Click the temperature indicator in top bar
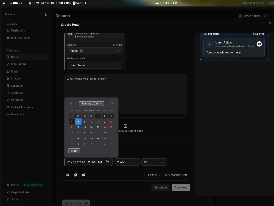 click(34, 3)
